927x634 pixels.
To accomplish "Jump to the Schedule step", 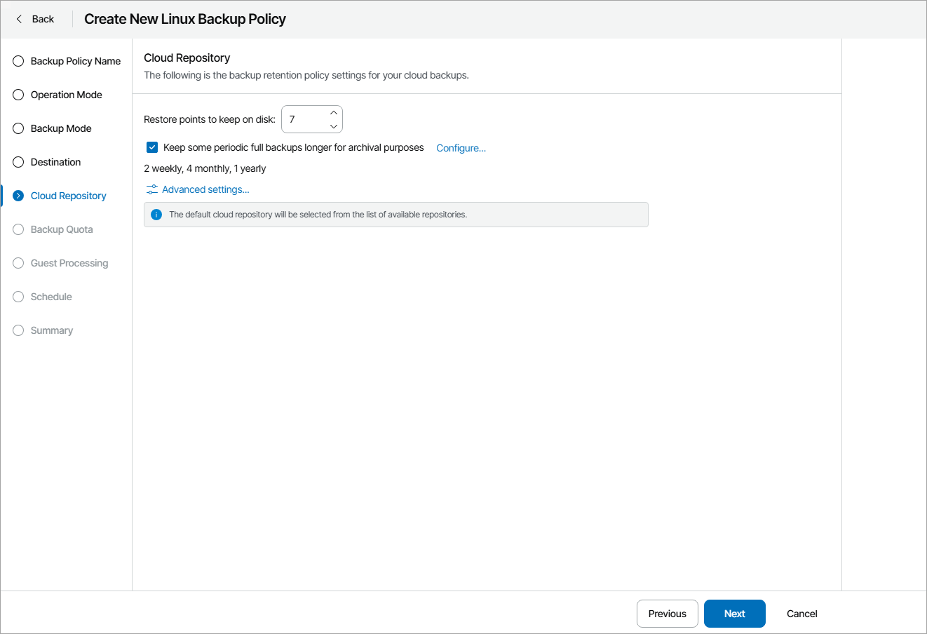I will pos(51,297).
